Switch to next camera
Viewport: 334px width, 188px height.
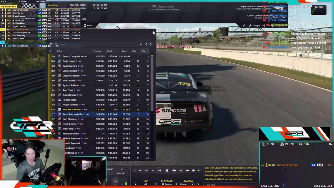[198, 184]
